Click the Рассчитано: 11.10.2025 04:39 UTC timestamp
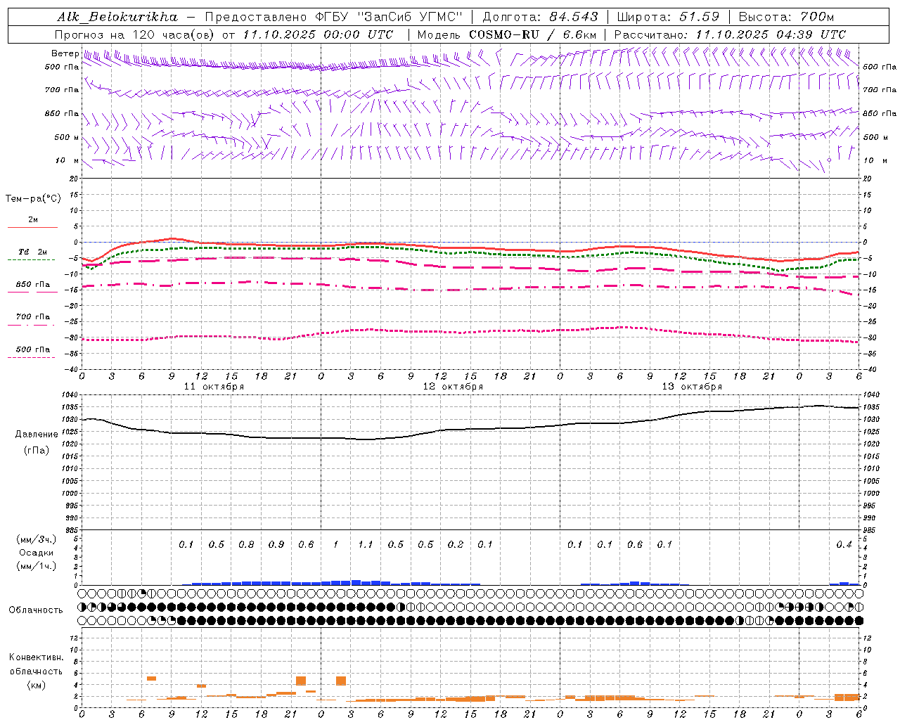900x720 pixels. tap(730, 34)
